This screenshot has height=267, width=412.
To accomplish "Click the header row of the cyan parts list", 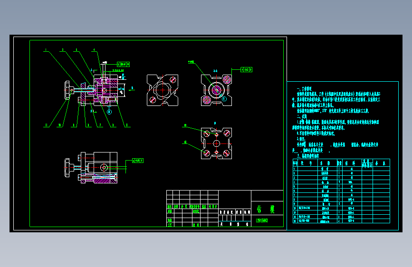I will pos(341,163).
